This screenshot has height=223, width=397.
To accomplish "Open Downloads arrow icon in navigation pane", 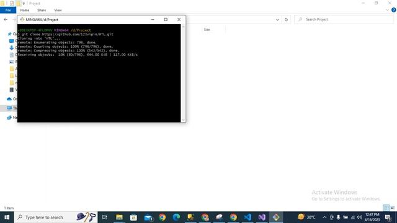I will 11,48.
